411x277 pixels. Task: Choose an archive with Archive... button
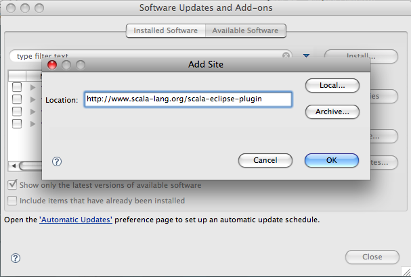pyautogui.click(x=332, y=111)
